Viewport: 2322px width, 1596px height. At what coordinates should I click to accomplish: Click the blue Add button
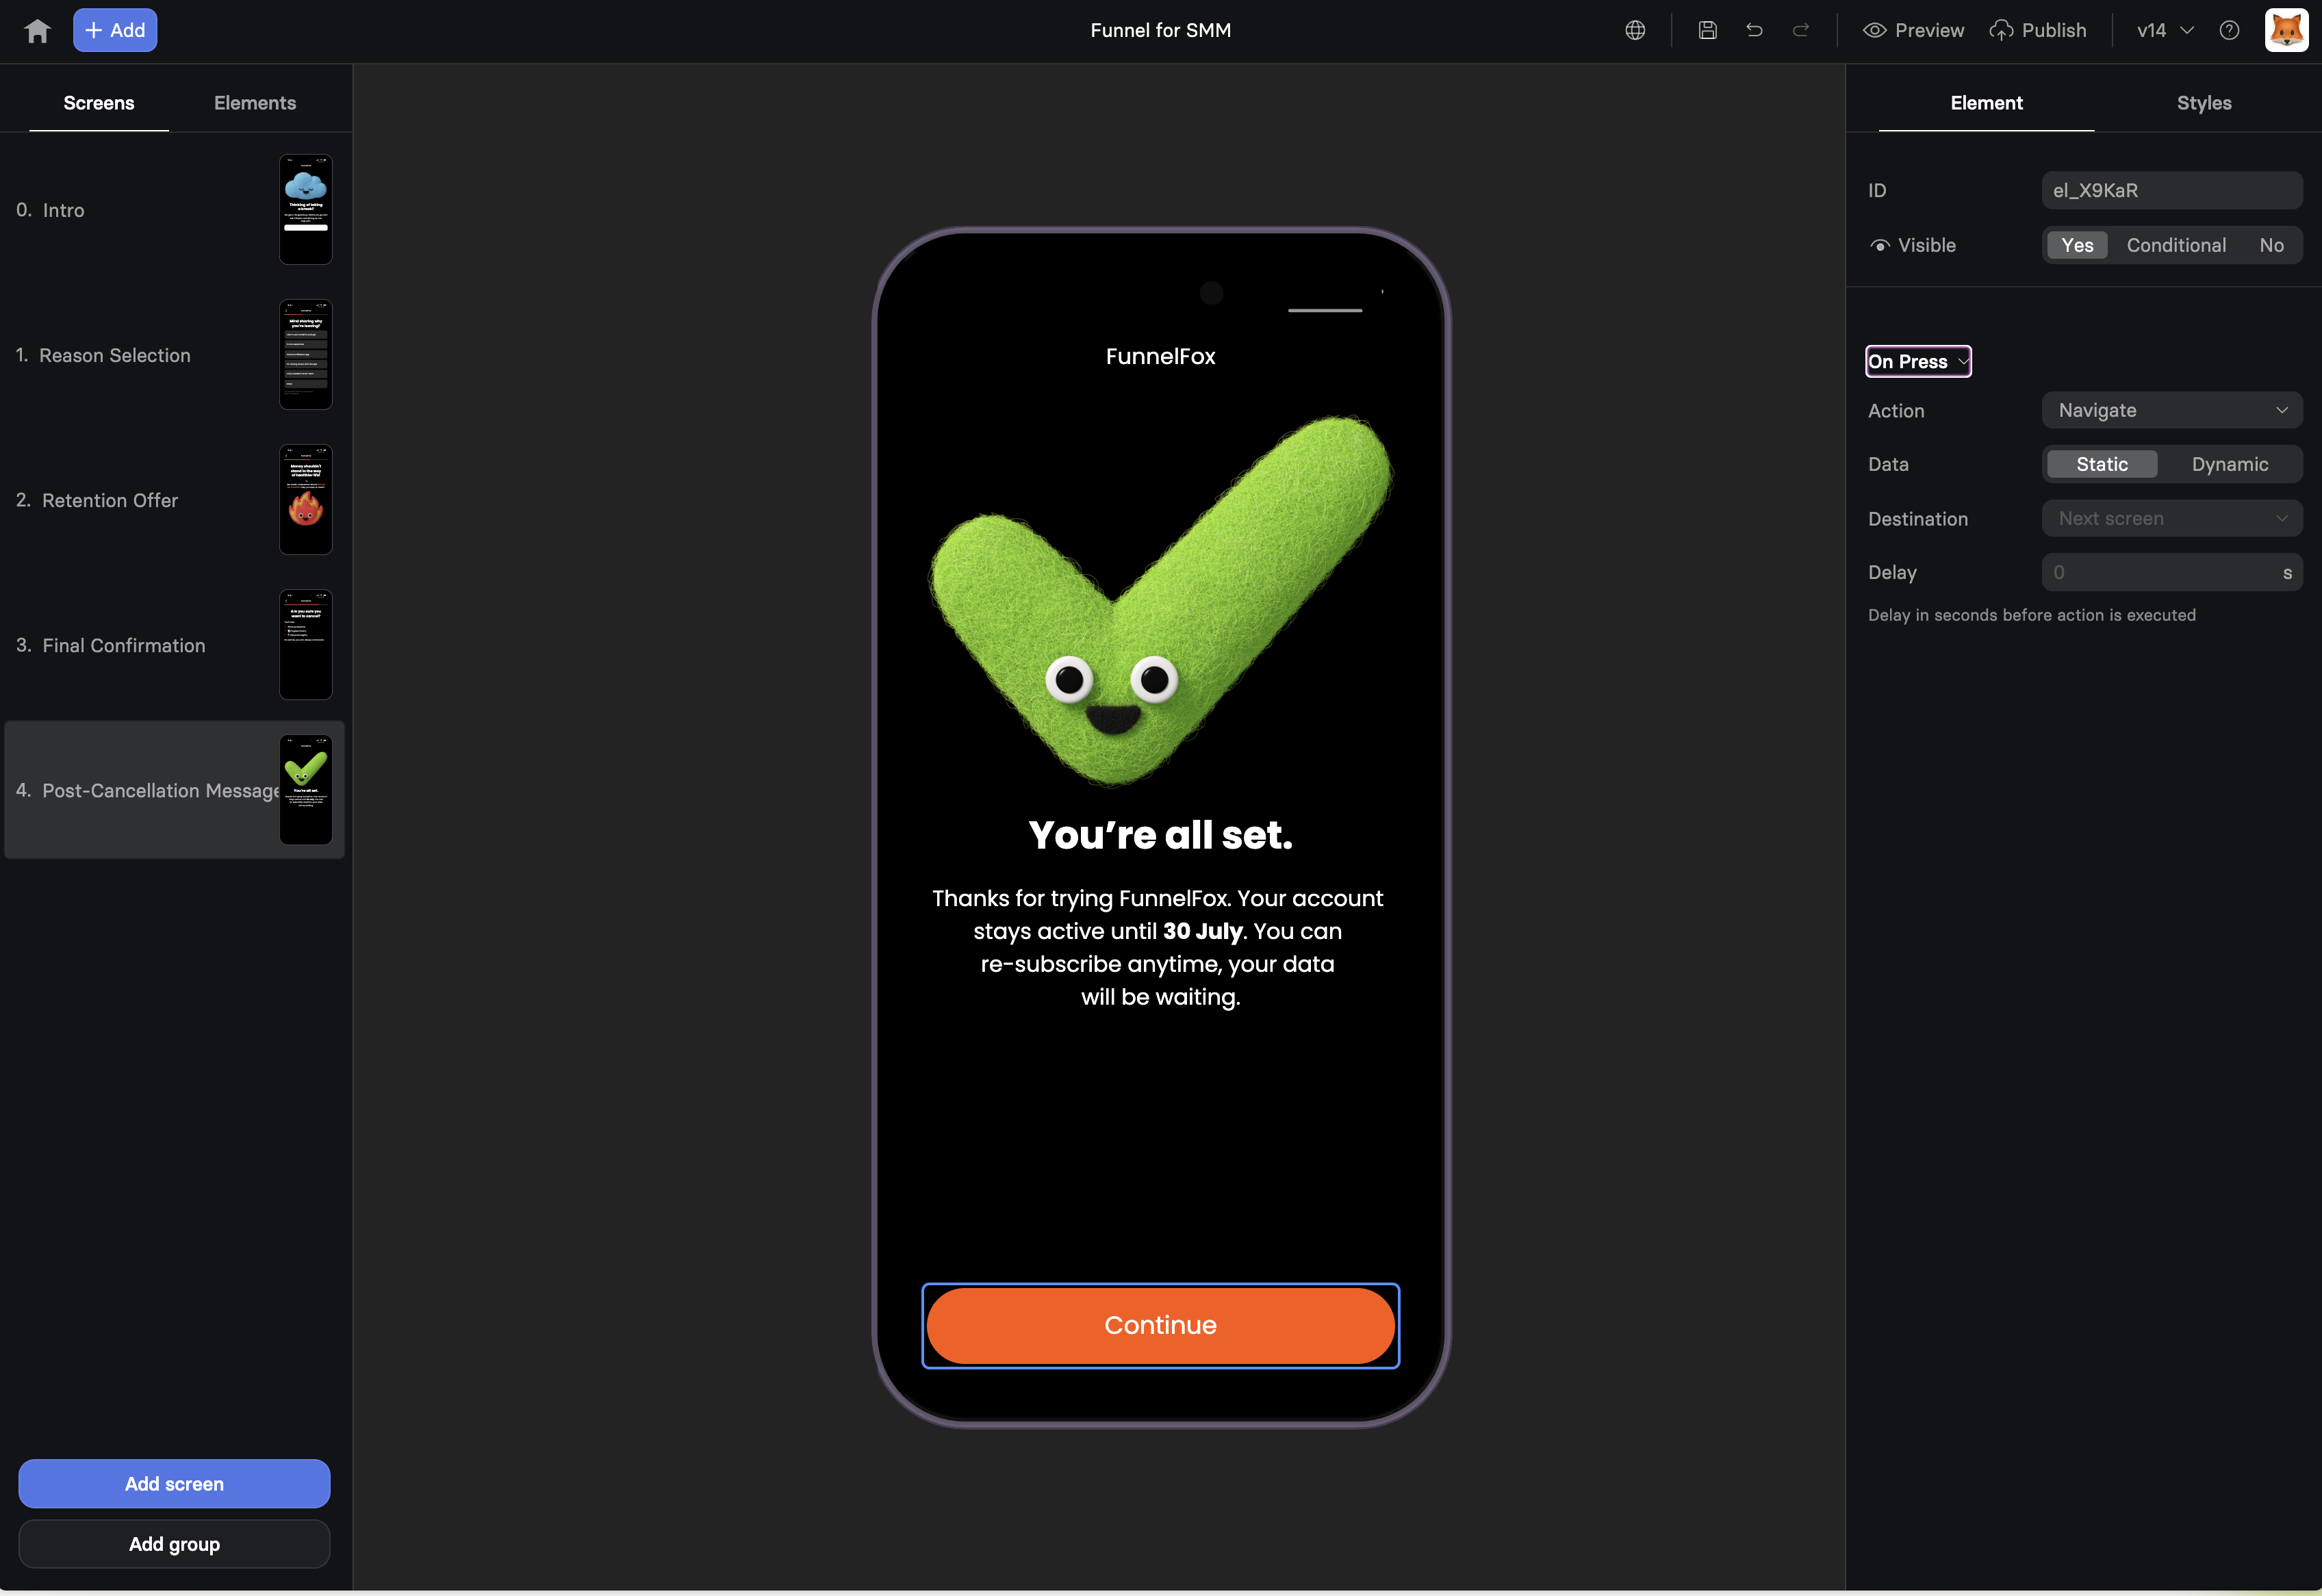click(115, 31)
